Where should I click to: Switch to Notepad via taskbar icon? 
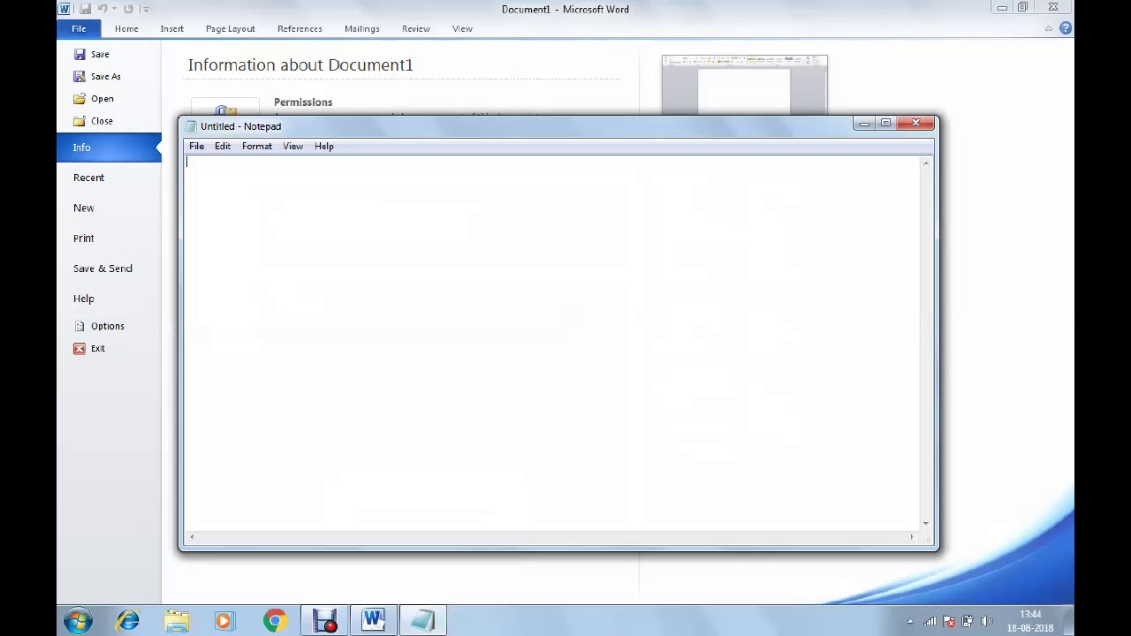(422, 621)
